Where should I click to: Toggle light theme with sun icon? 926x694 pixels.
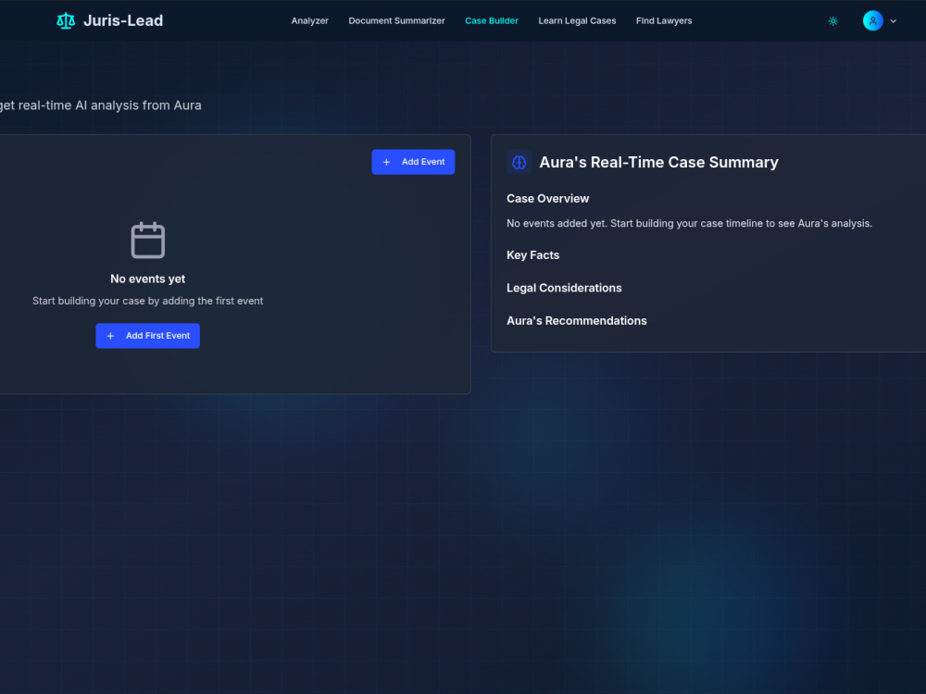[x=832, y=20]
